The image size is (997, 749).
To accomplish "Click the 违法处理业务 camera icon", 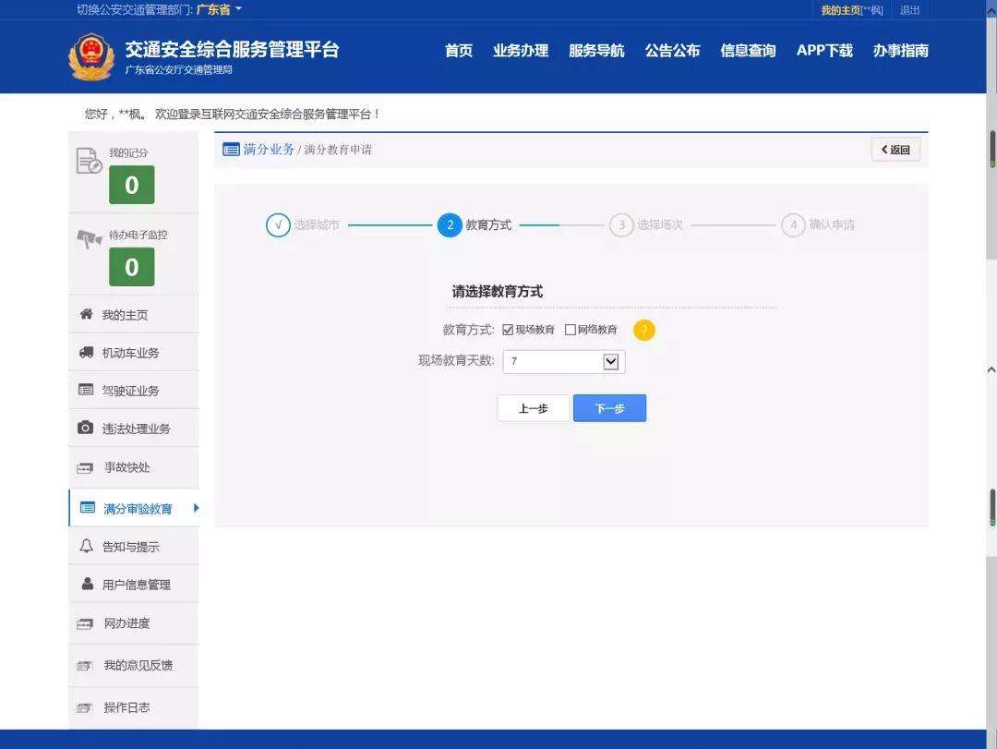I will pos(84,428).
